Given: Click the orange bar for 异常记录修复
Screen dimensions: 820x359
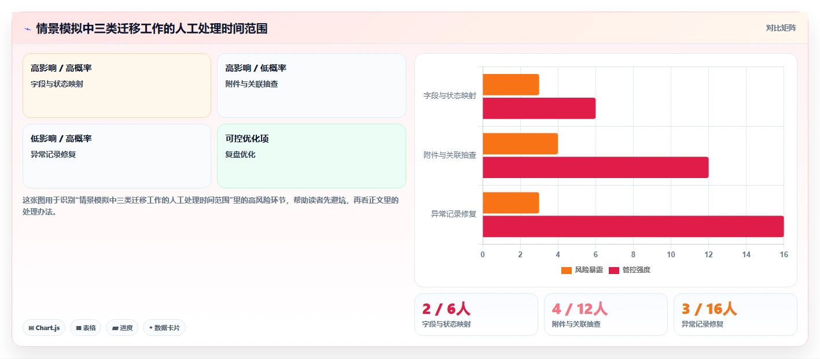Looking at the screenshot, I should pos(511,203).
